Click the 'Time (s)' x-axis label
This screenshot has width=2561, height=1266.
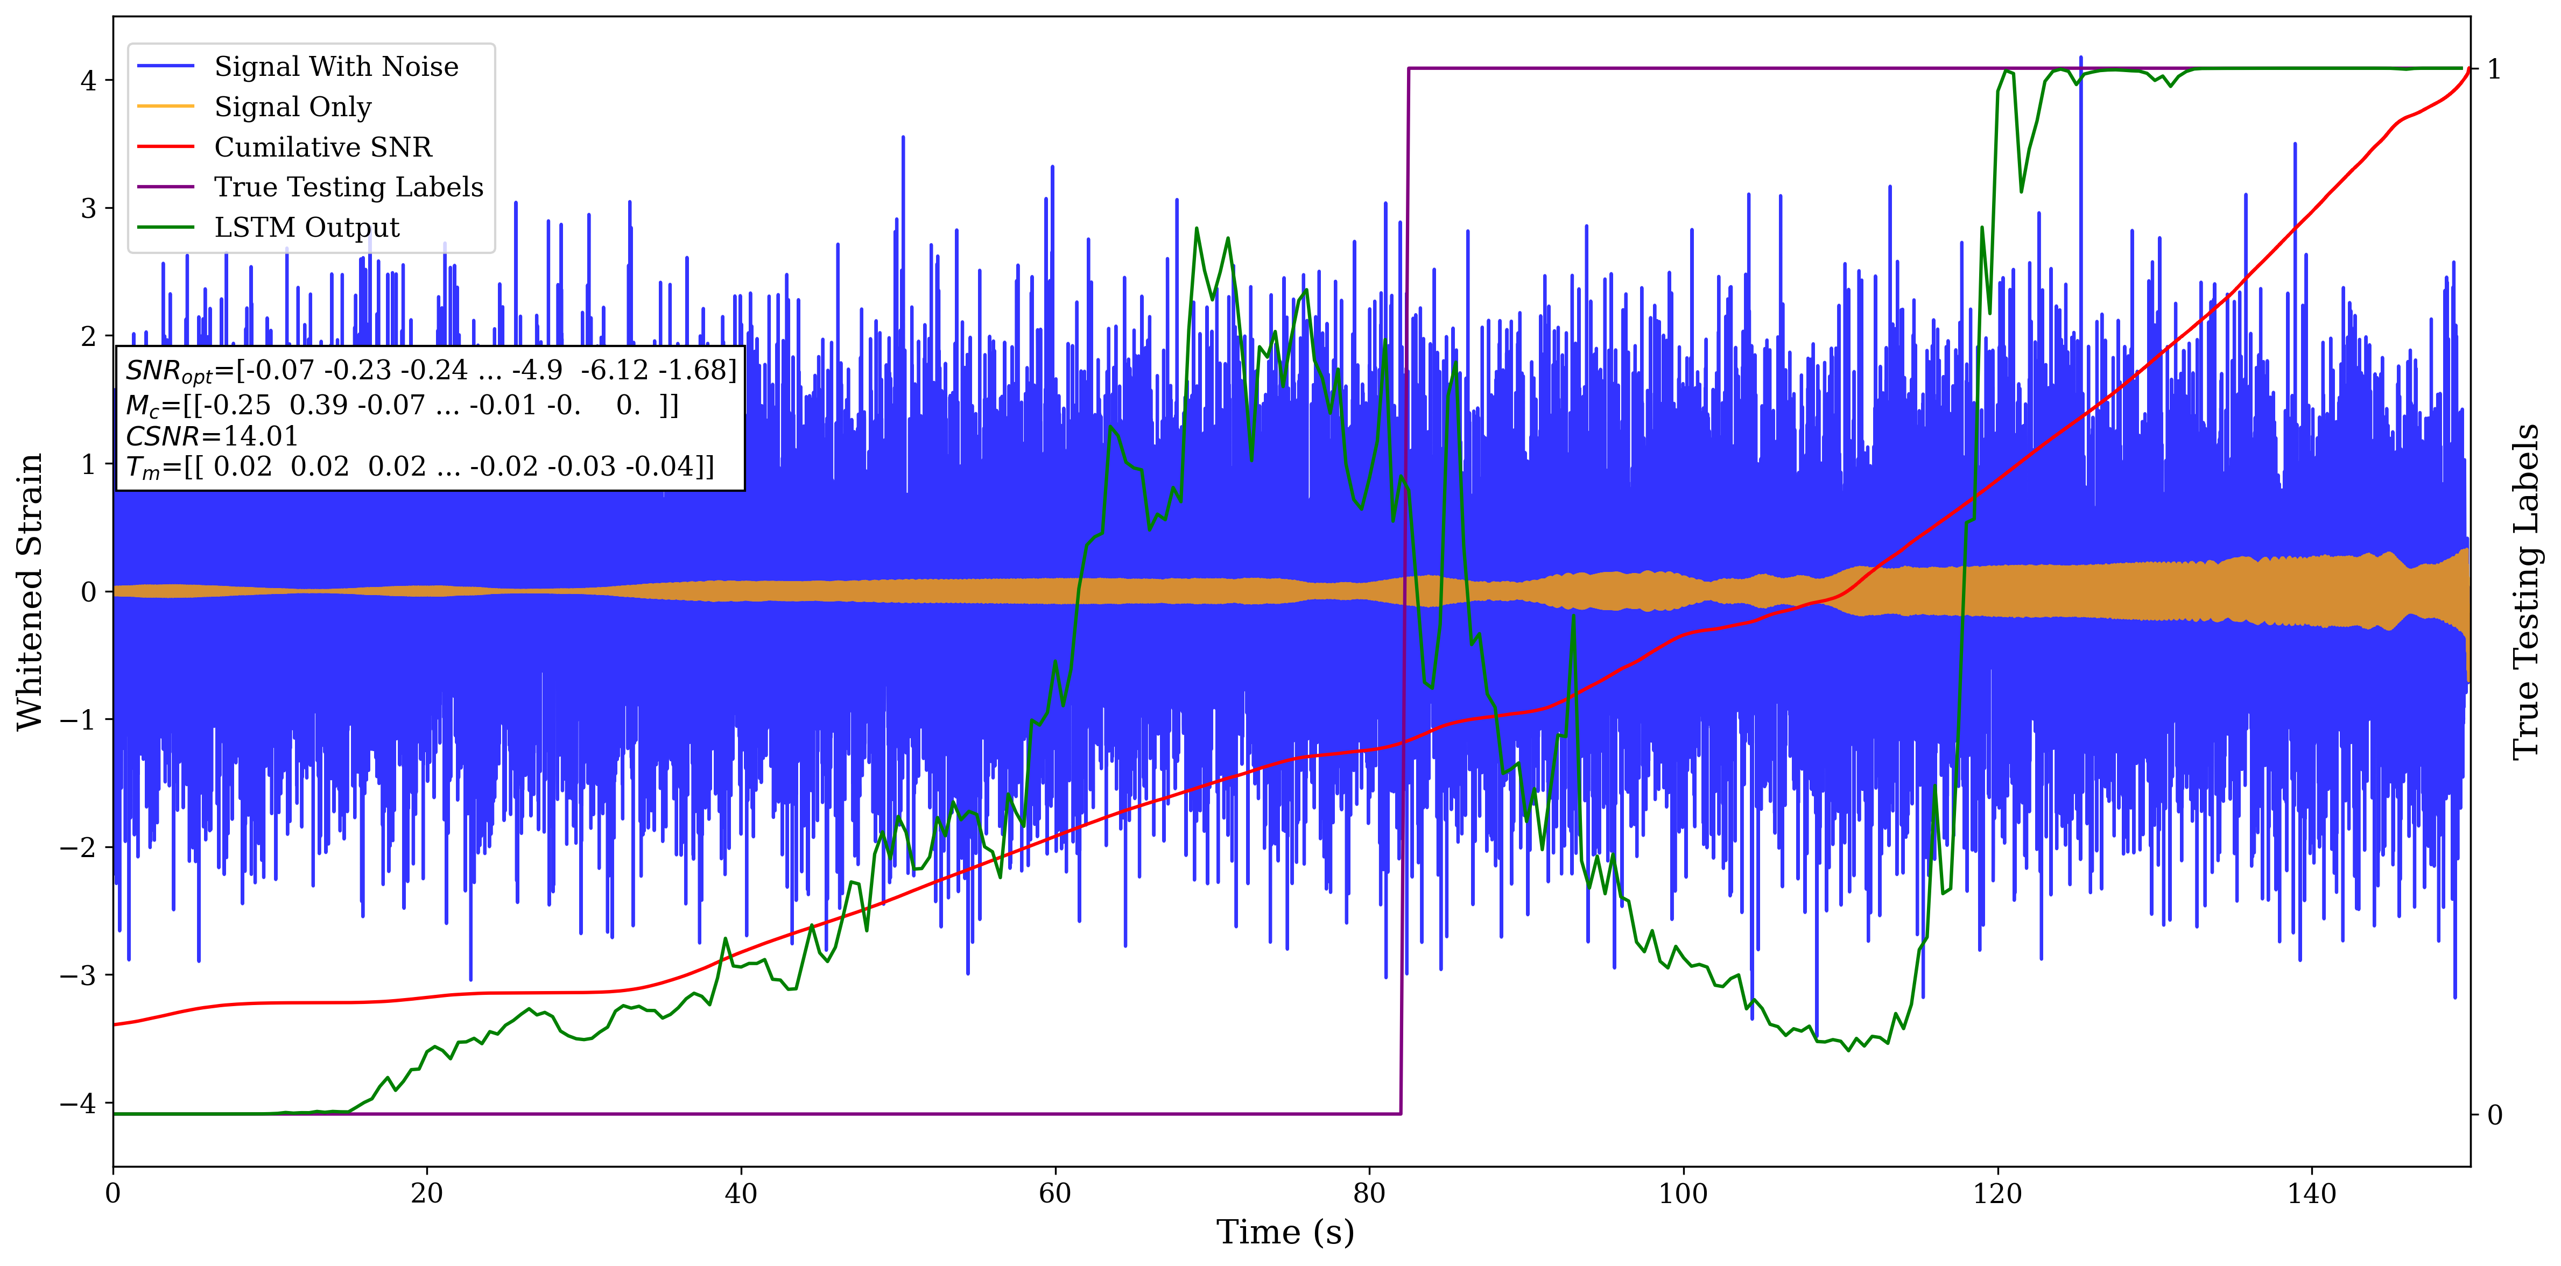coord(1284,1232)
